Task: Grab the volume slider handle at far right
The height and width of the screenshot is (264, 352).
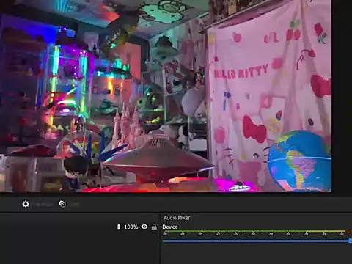Action: pos(351,241)
